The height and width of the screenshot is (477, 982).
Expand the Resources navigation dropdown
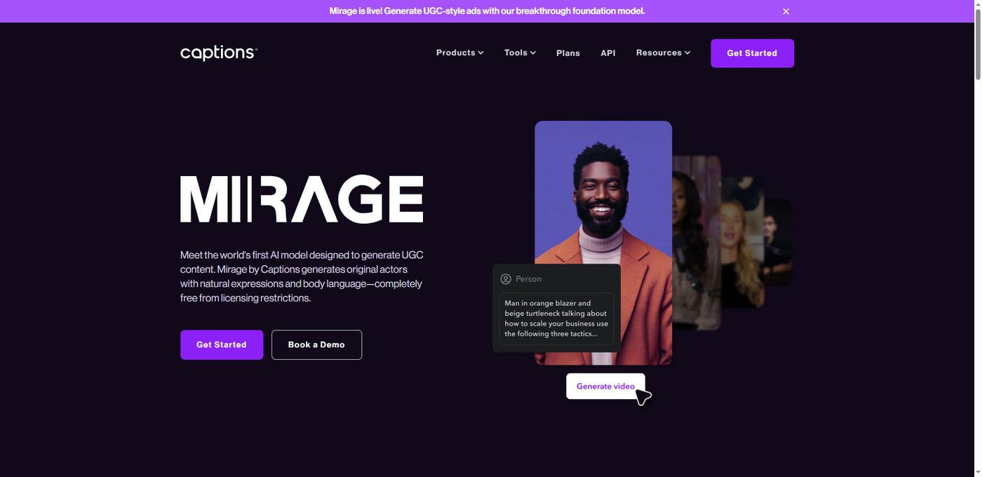point(663,53)
